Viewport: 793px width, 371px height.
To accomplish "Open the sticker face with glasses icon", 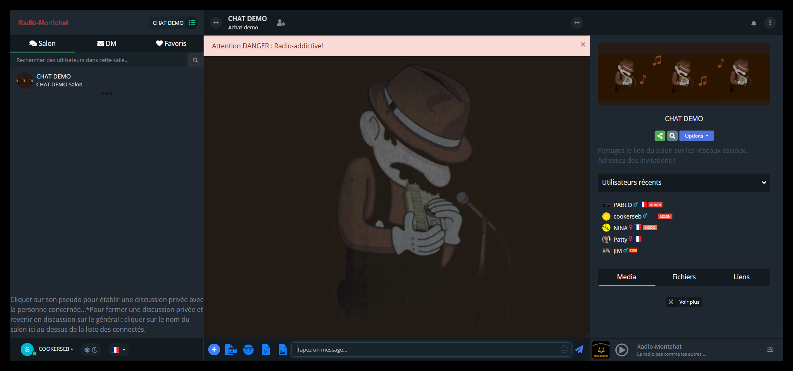I will pyautogui.click(x=248, y=350).
